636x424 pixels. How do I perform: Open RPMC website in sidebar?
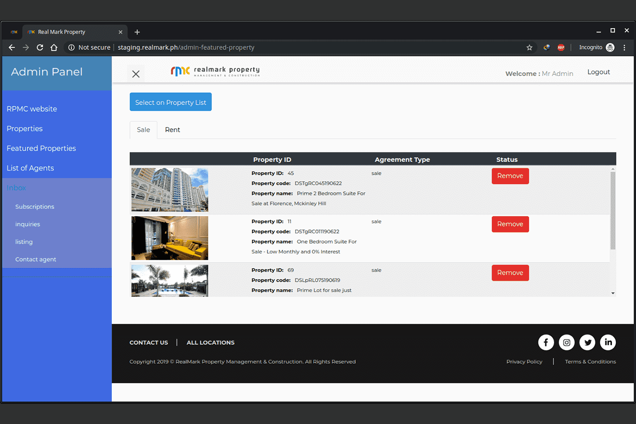(x=32, y=109)
